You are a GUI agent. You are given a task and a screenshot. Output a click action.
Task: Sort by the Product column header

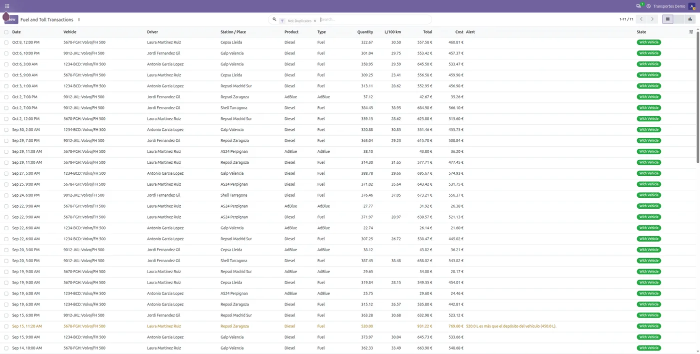click(291, 32)
